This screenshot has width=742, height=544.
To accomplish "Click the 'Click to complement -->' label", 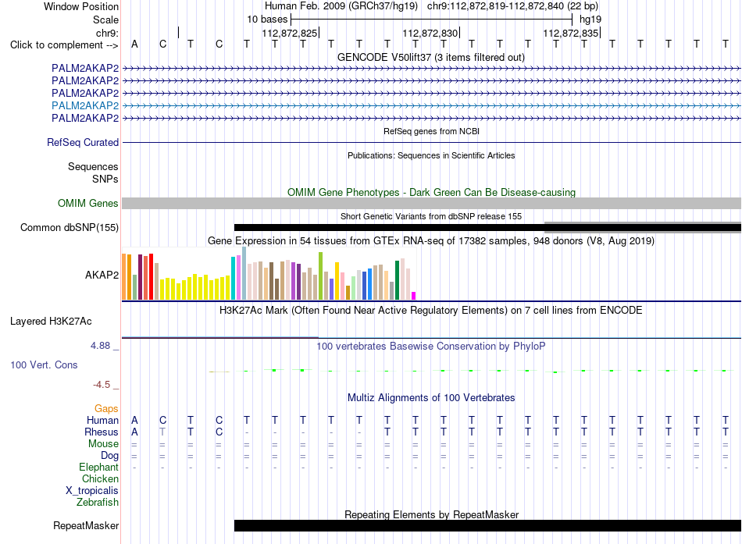I will 64,45.
